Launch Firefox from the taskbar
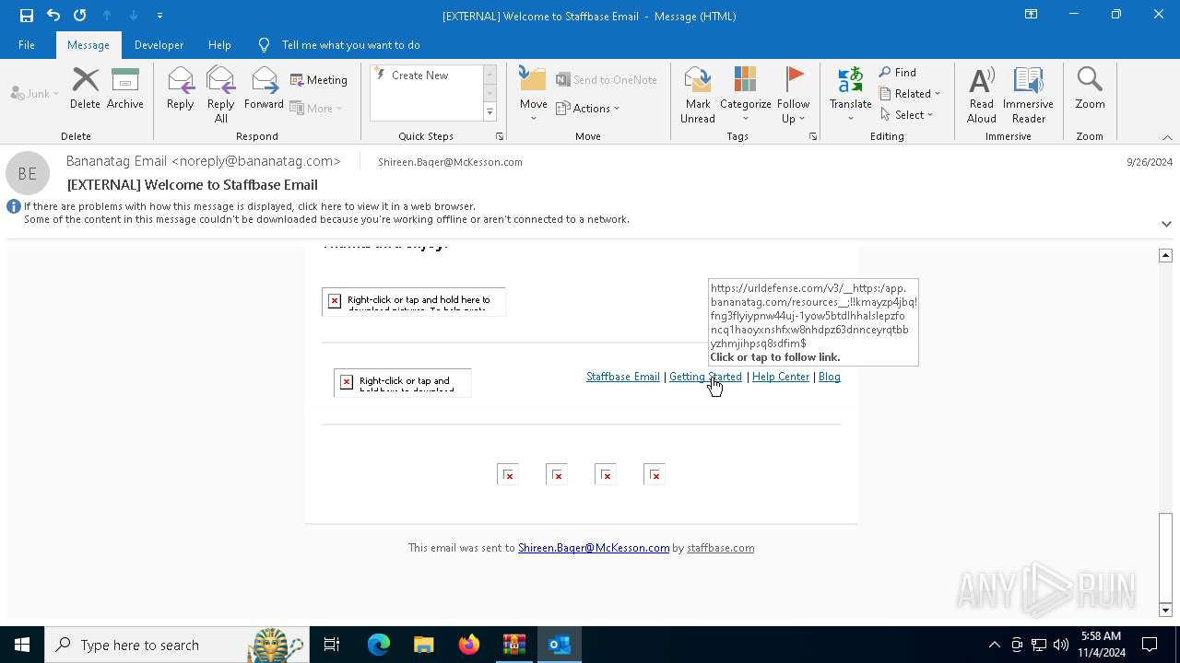The image size is (1180, 663). 469,645
